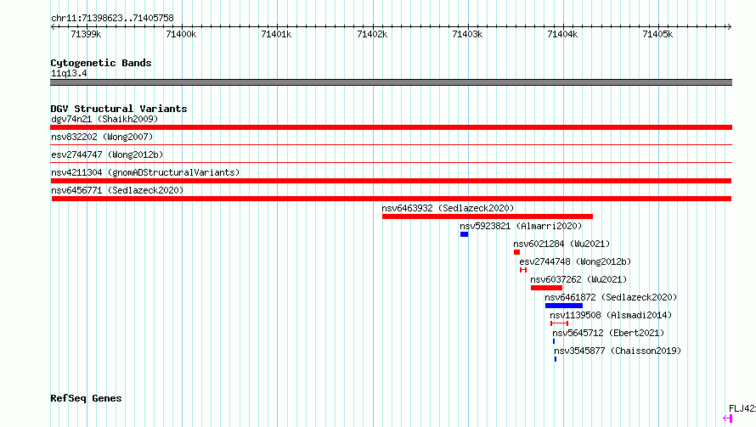Click the left arrowhead of the ruler
Viewport: 756px width, 427px height.
[53, 27]
